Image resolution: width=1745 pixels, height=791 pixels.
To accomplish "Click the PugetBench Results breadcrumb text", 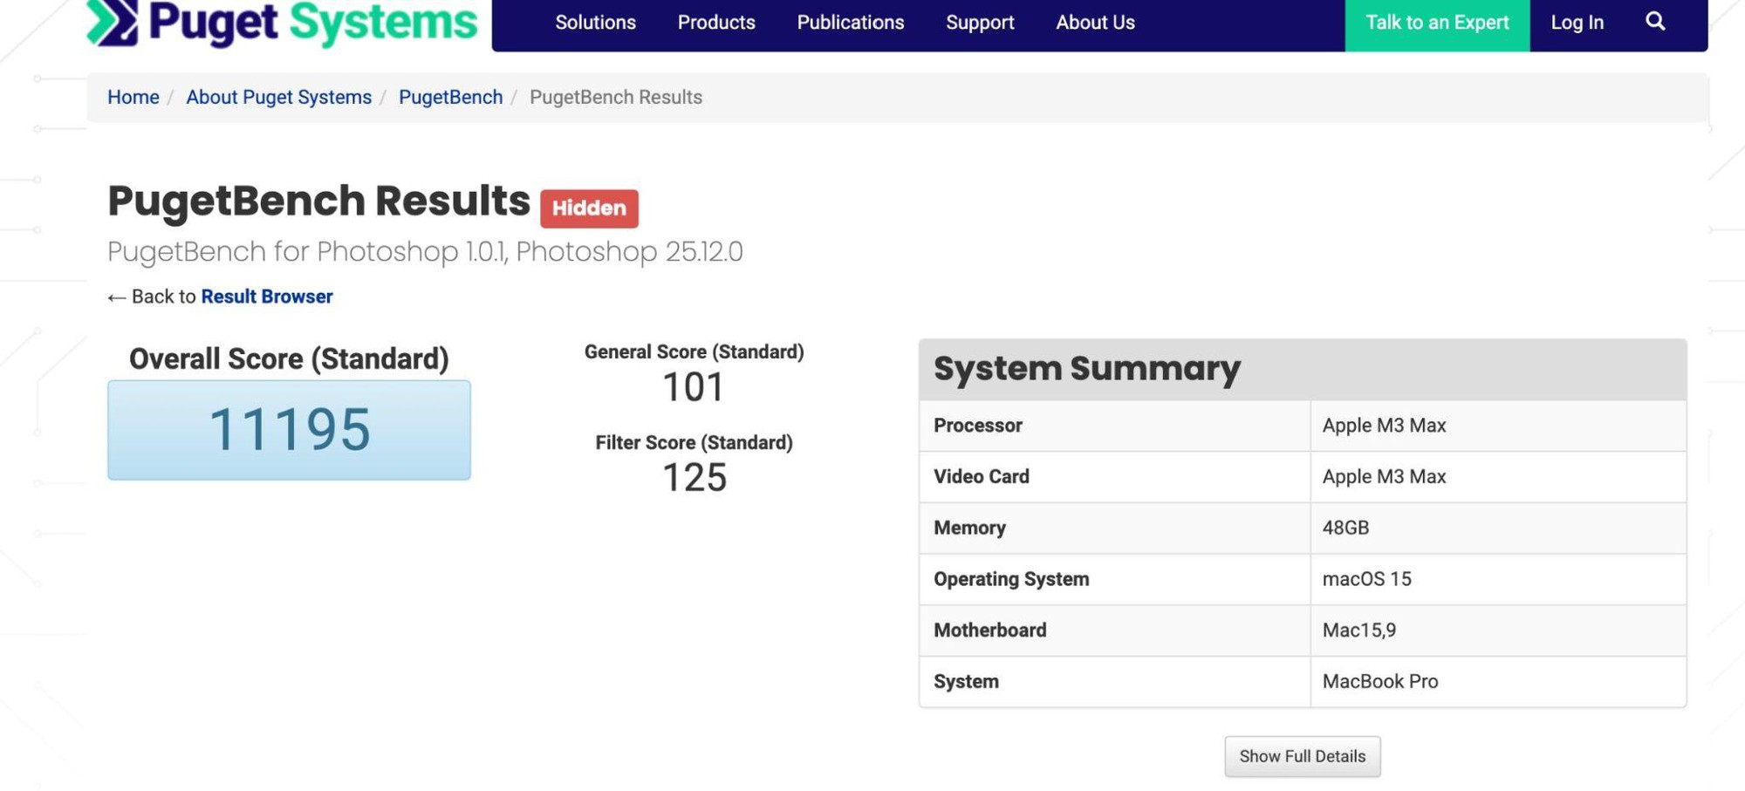I will pyautogui.click(x=615, y=97).
